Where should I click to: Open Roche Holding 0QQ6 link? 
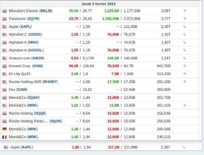tap(40, 113)
